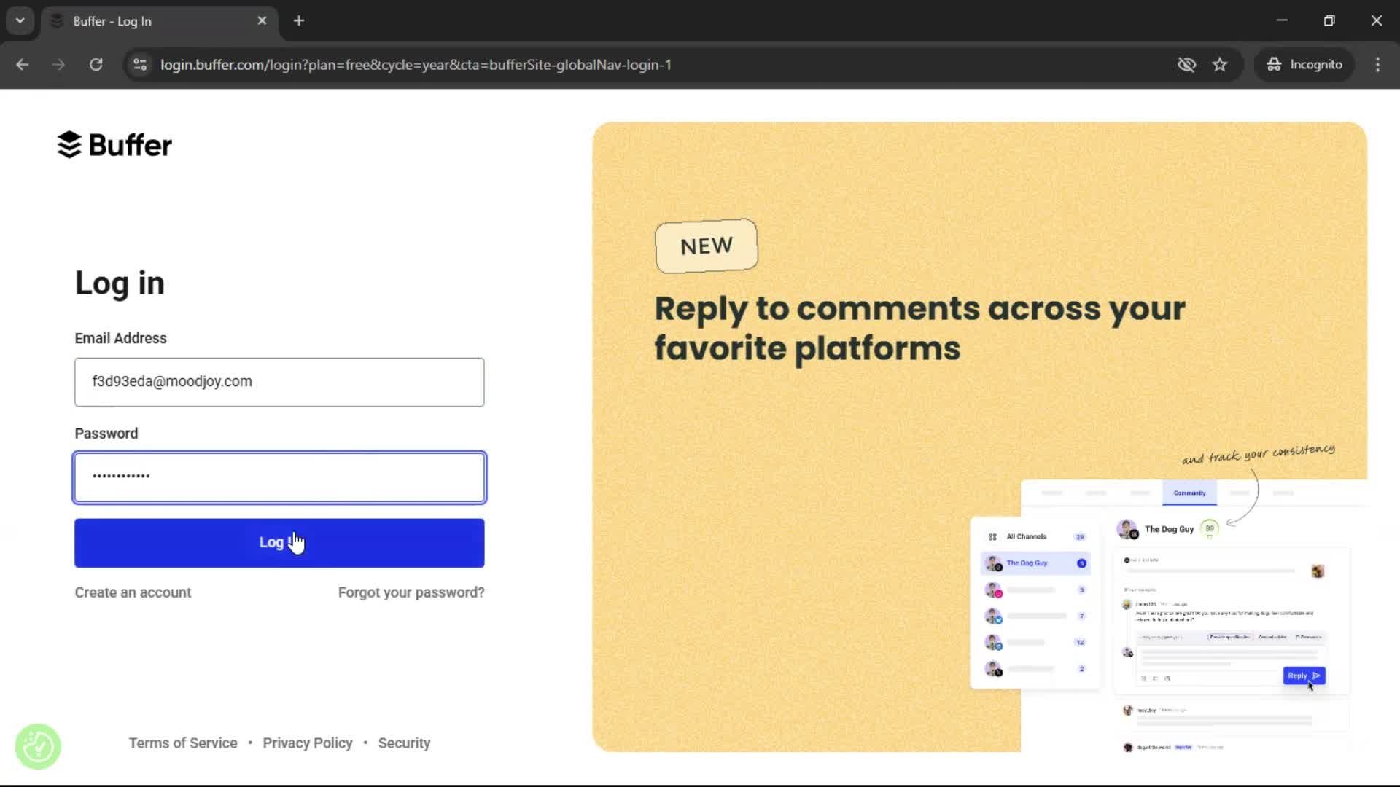This screenshot has height=787, width=1400.
Task: Click the Incognito badge
Action: [x=1304, y=64]
